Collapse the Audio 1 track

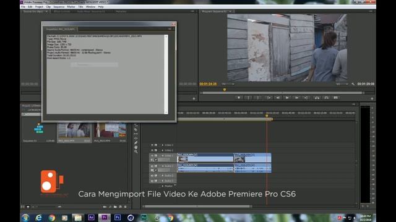(163, 166)
